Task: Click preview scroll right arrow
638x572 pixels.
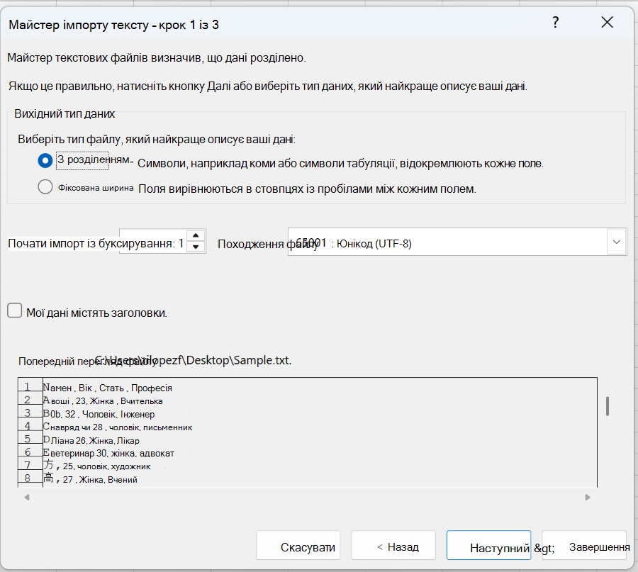Action: 588,497
